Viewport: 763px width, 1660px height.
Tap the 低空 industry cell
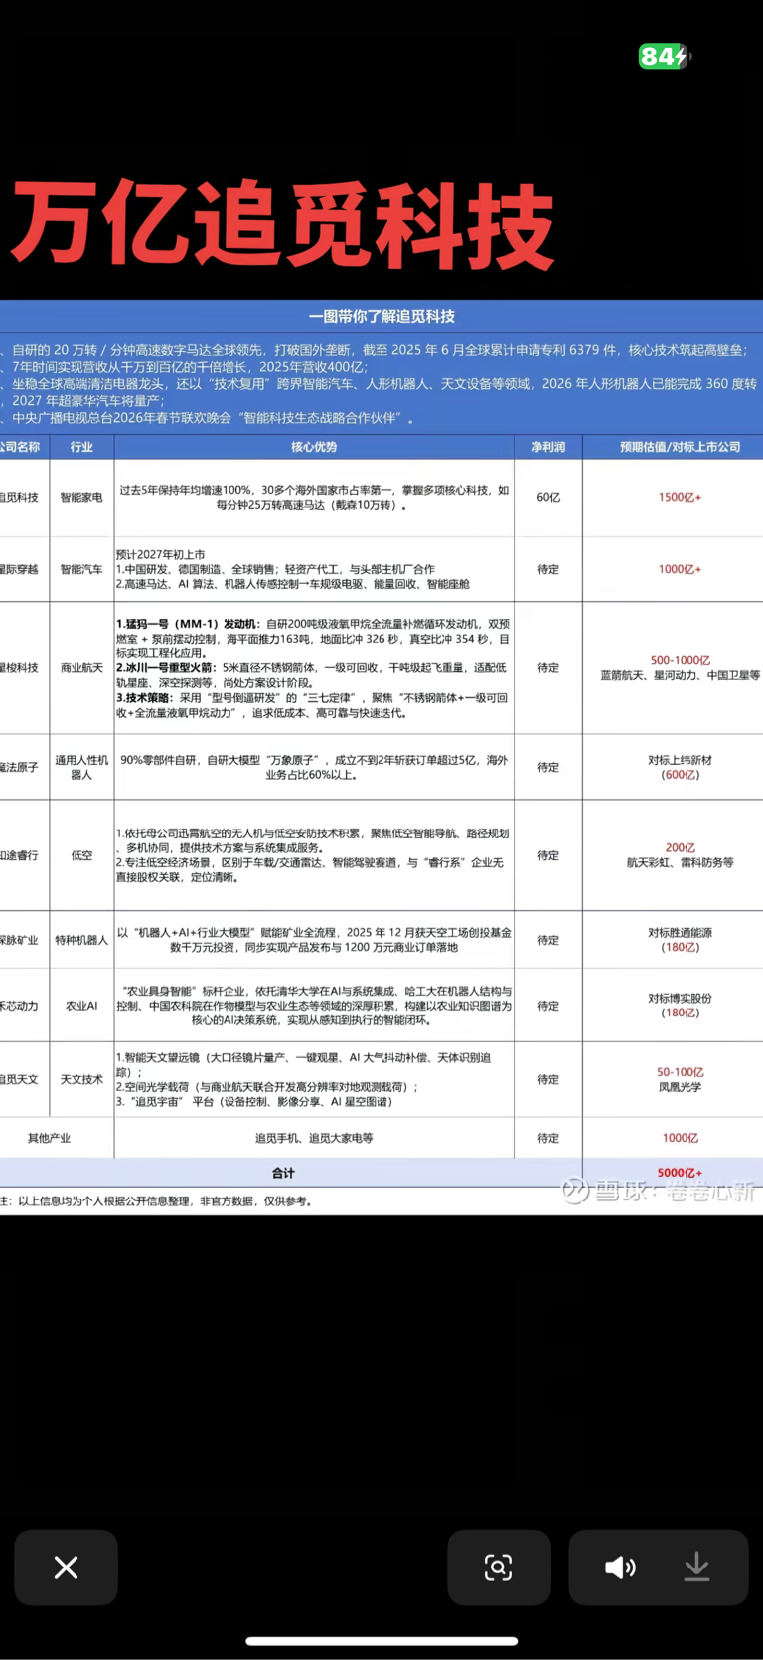coord(81,855)
